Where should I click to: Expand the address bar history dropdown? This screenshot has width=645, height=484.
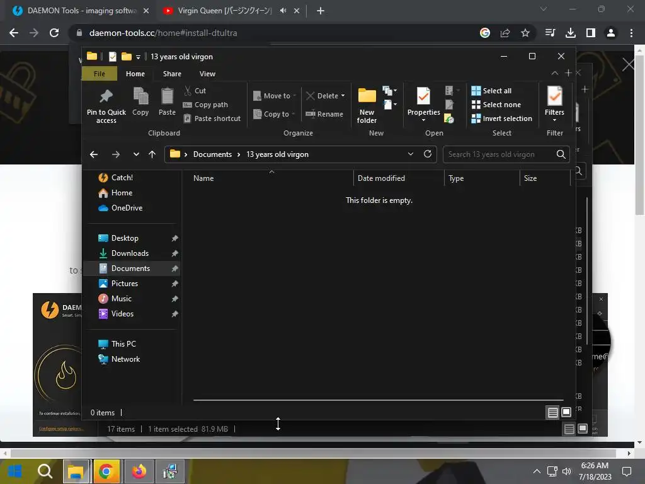coord(411,154)
